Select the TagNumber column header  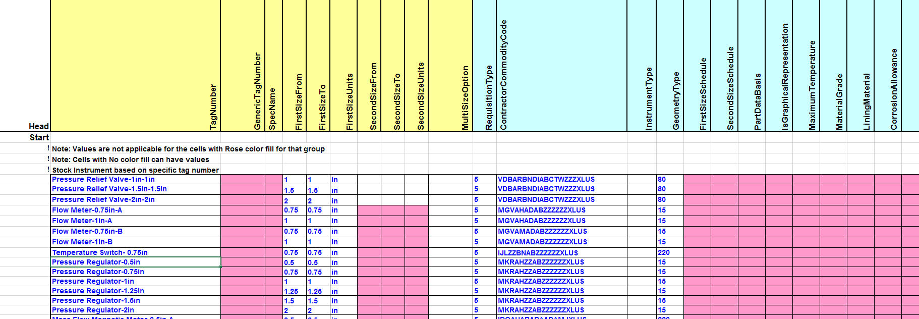(x=135, y=66)
